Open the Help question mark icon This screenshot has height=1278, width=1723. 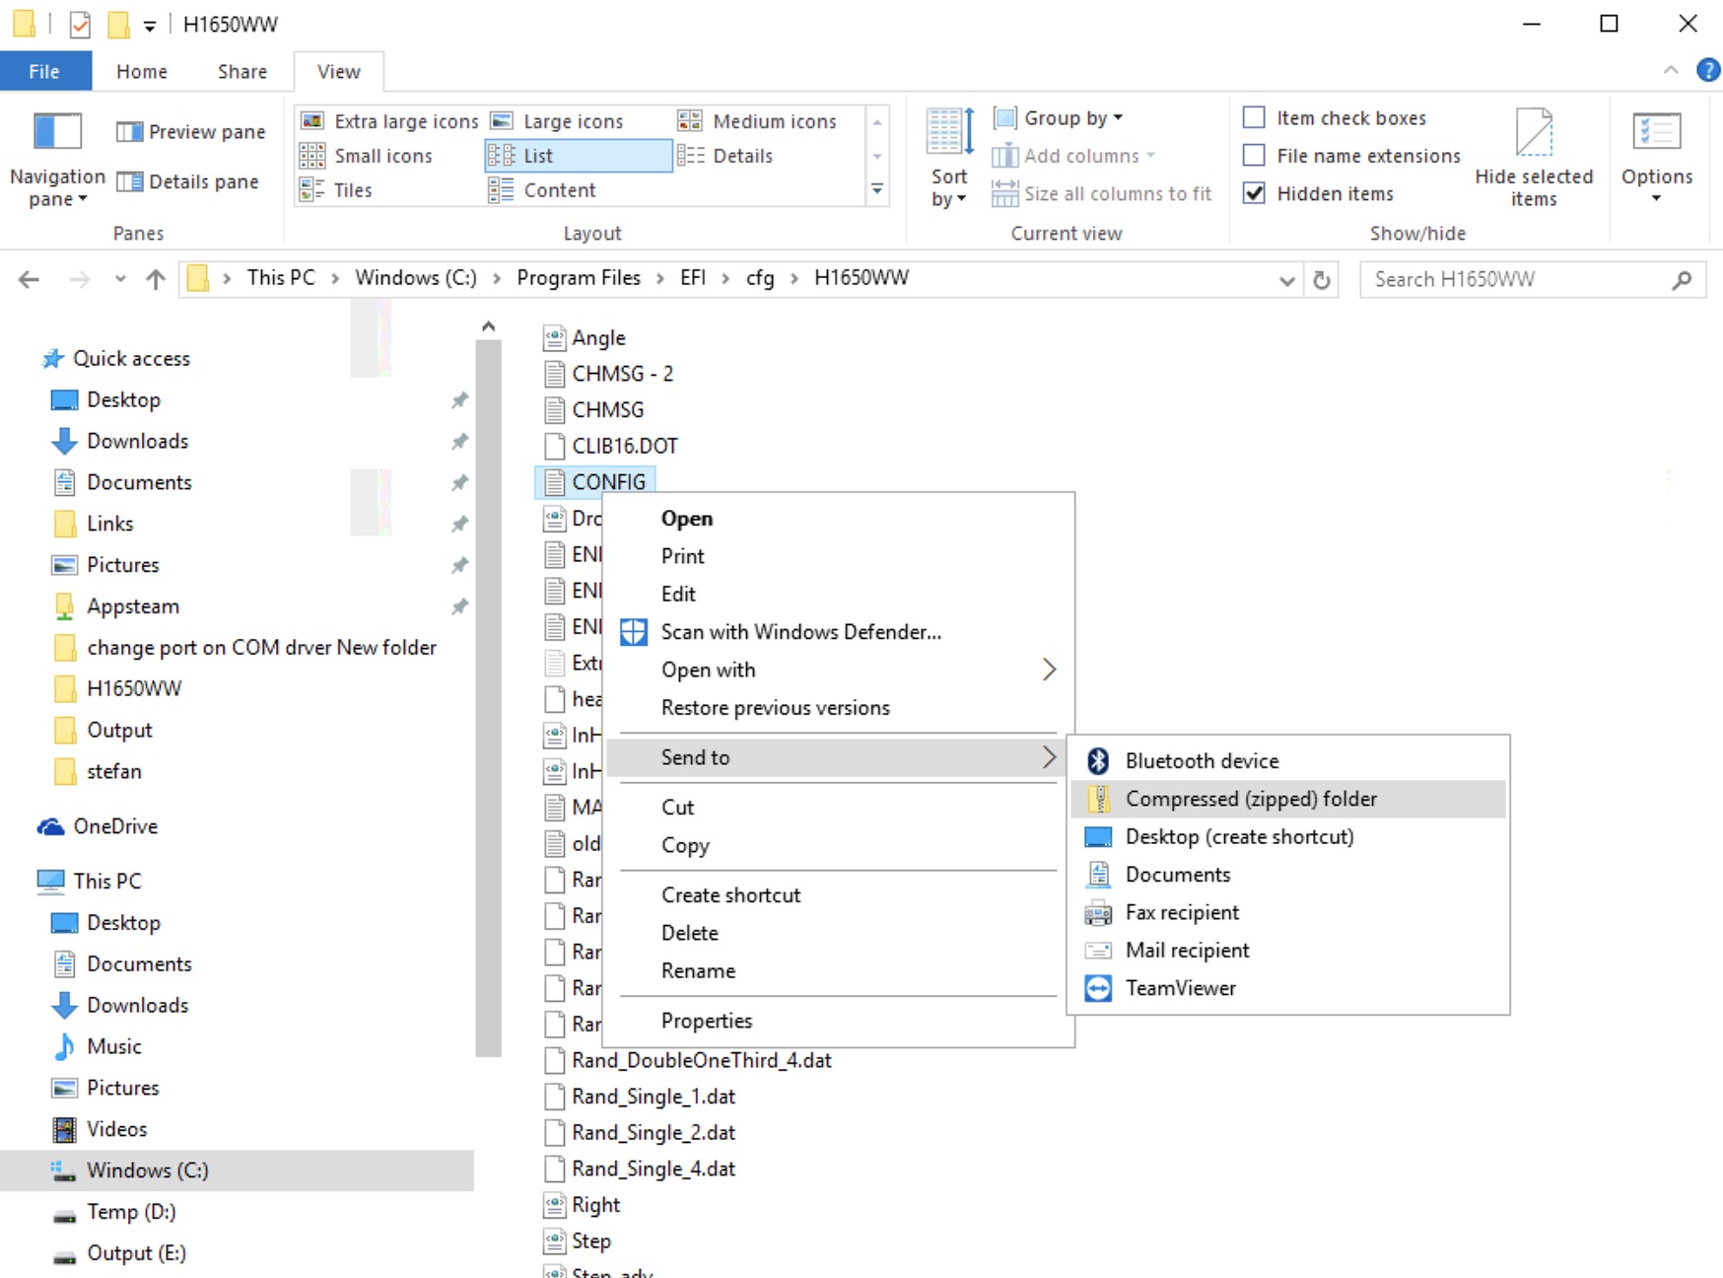1708,70
